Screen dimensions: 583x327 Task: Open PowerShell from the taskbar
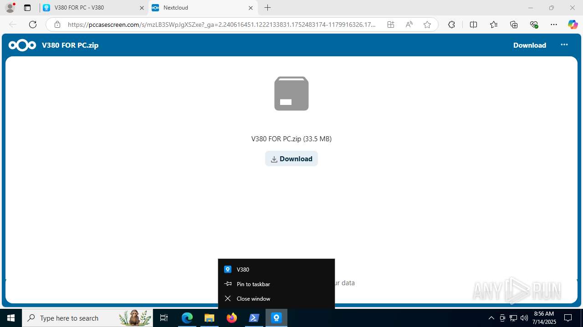[254, 318]
